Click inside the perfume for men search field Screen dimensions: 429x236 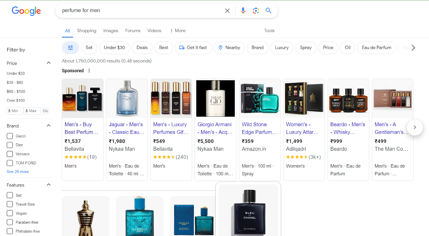tap(139, 10)
